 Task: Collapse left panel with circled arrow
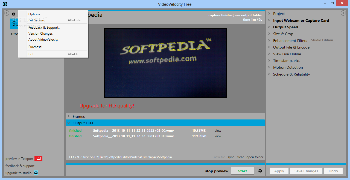[7, 13]
